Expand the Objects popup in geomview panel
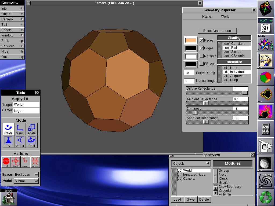Viewport: 275px width, 206px height. click(x=191, y=163)
